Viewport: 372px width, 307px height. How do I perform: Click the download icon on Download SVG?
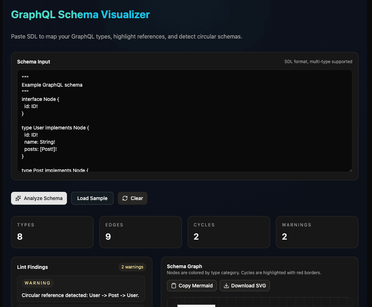226,286
